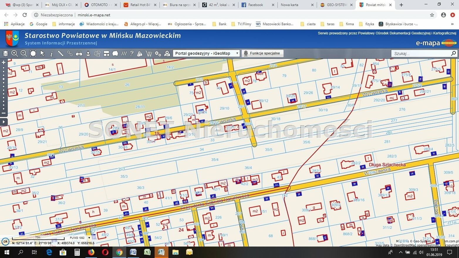Click the Funkcje specjalne button
This screenshot has width=459, height=258.
[x=262, y=53]
